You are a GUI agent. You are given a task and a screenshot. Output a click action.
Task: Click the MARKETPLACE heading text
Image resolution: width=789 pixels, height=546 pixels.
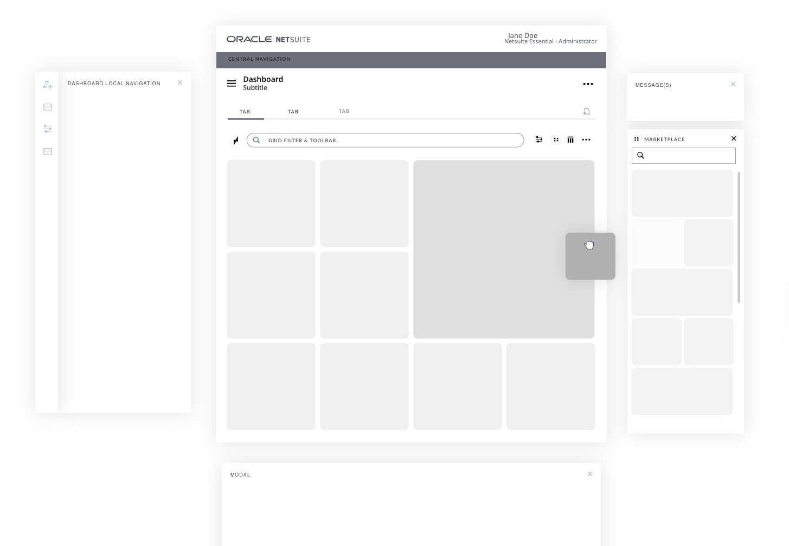(664, 139)
